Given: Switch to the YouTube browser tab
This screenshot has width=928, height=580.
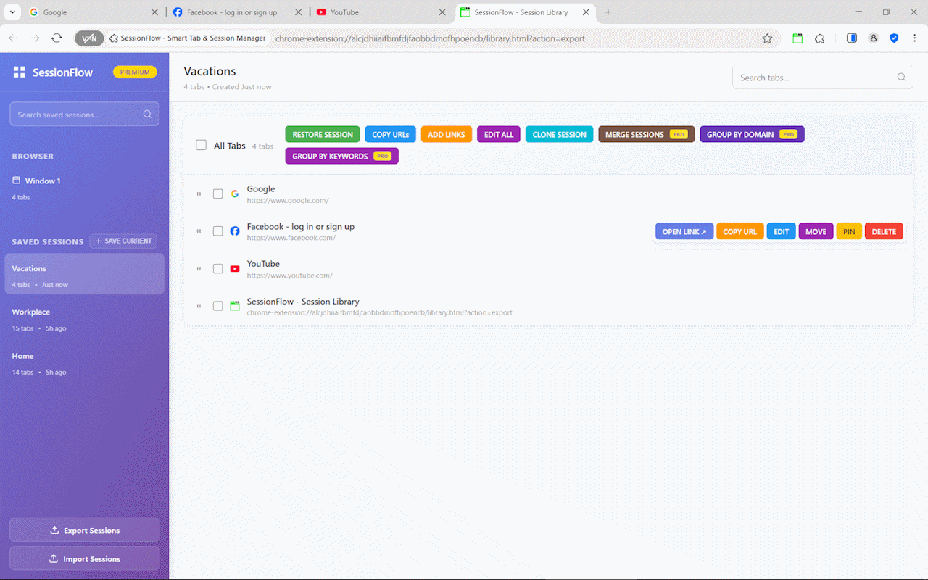Looking at the screenshot, I should pos(377,12).
